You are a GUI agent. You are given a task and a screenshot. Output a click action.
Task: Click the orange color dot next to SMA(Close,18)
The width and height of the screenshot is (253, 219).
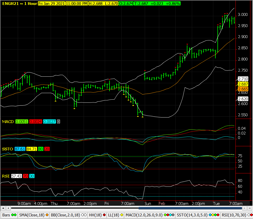point(47,215)
